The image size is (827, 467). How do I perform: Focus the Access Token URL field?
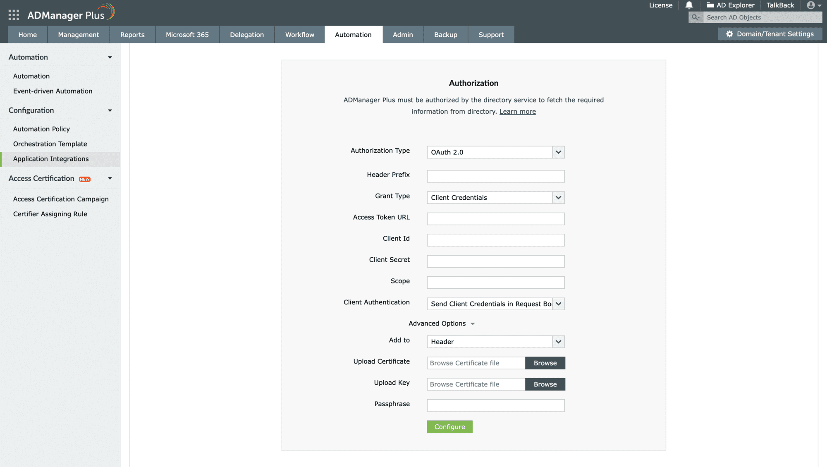click(x=495, y=219)
